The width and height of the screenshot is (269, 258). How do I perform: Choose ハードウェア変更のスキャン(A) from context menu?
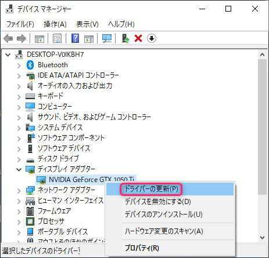point(170,231)
